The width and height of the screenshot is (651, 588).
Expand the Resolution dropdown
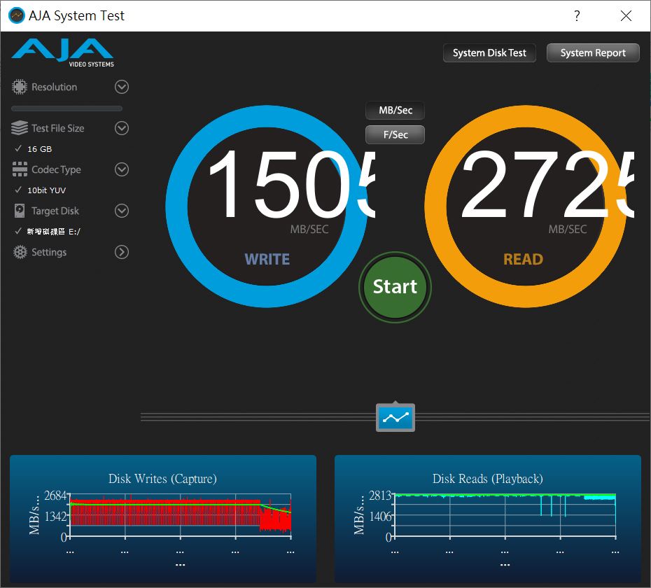click(x=122, y=87)
